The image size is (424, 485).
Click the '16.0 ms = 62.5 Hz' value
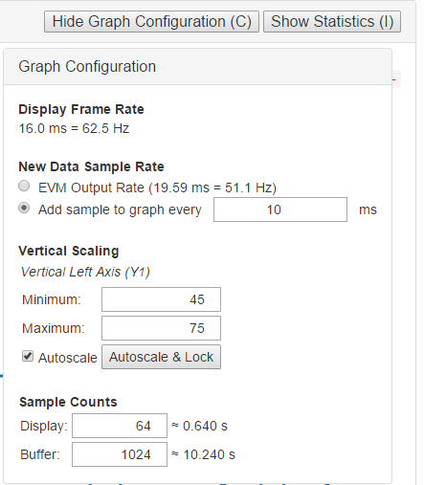pyautogui.click(x=74, y=128)
